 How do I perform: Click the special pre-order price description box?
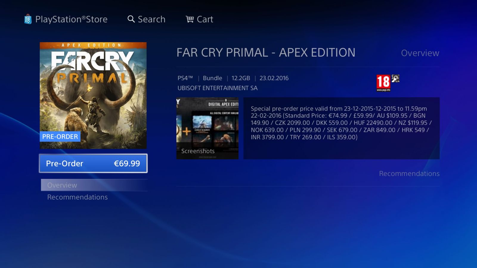(x=341, y=128)
